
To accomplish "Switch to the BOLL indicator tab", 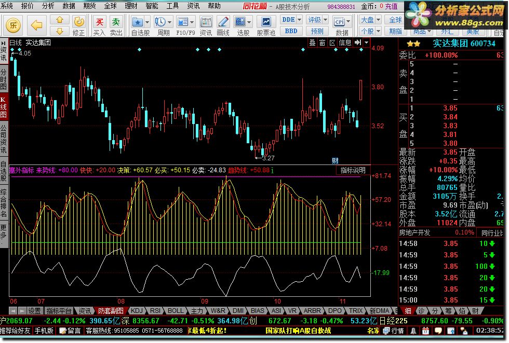I will 176,311.
